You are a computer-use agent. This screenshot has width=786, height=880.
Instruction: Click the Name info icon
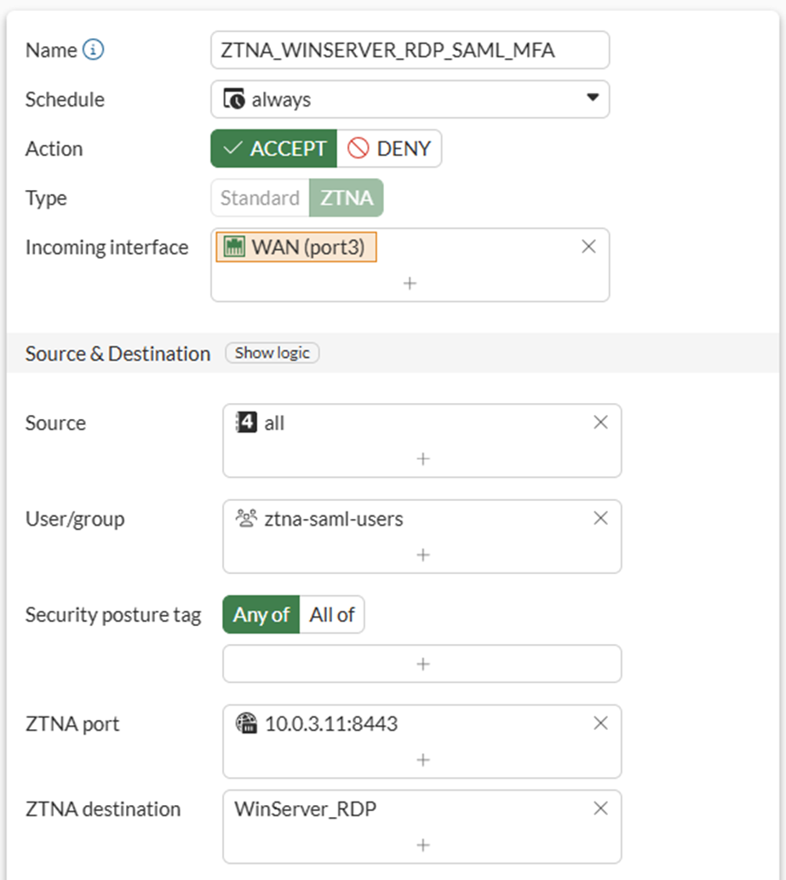coord(93,50)
